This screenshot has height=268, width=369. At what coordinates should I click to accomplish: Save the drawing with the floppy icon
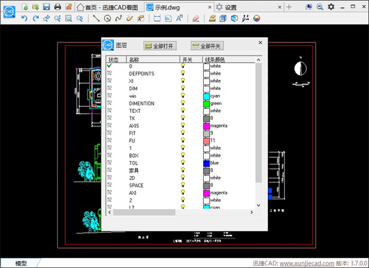pos(46,7)
